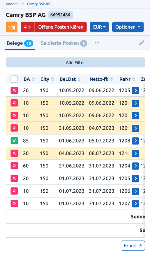Click the Belege count badge 10
150x270 pixels.
[x=29, y=43]
